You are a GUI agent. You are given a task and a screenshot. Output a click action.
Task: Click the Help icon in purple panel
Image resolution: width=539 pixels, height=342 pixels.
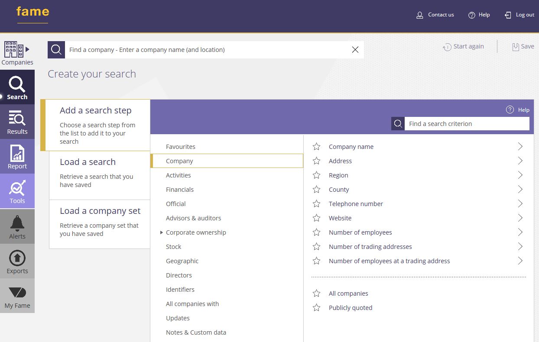510,110
